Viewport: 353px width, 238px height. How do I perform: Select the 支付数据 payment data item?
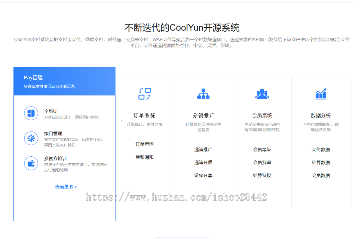click(x=321, y=150)
